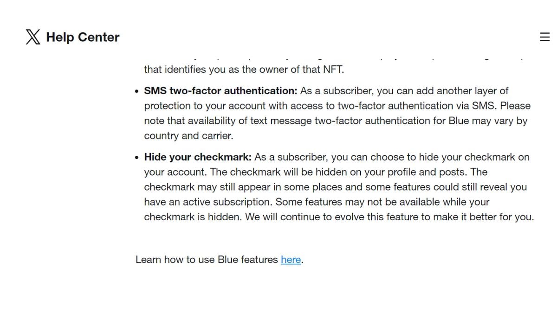Click the text "country and carrier."
Screen dimensions: 557x313
pyautogui.click(x=188, y=136)
